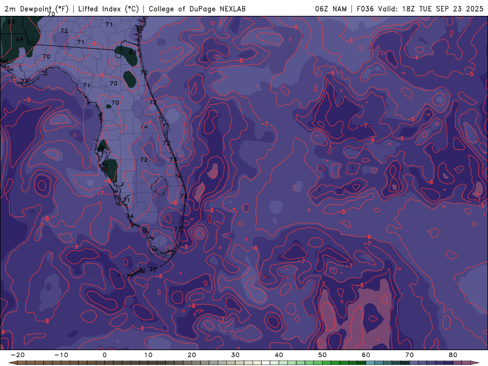Click the 60 label on the color scale
Screen dimensions: 488x366
[x=366, y=355]
